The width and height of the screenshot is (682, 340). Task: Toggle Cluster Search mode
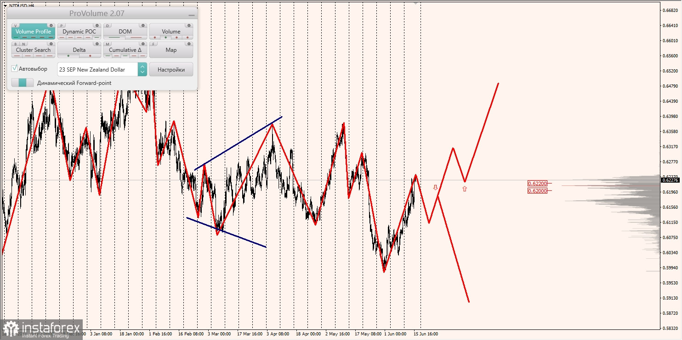coord(33,50)
